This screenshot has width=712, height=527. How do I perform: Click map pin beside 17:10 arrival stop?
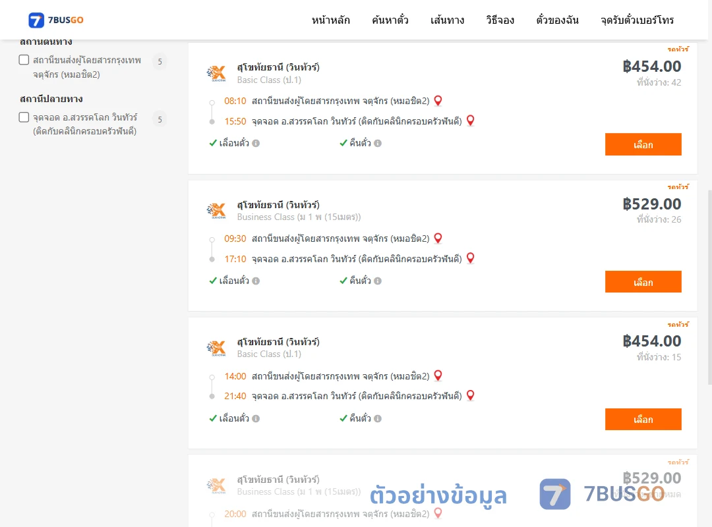point(471,258)
